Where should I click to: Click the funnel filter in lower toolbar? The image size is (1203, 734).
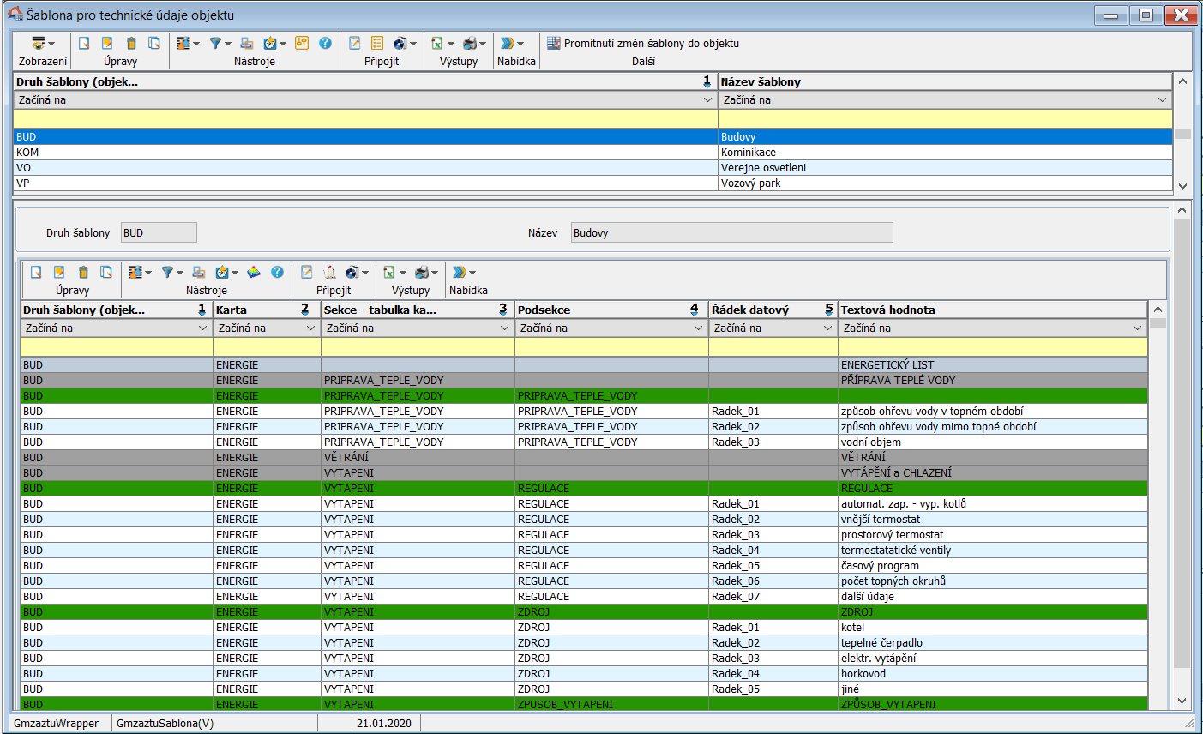tap(168, 273)
